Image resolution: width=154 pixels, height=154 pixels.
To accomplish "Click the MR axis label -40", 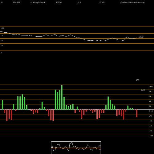I will coord(150,121).
